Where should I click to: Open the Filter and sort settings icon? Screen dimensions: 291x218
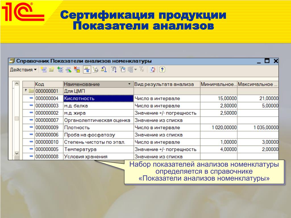pos(114,70)
